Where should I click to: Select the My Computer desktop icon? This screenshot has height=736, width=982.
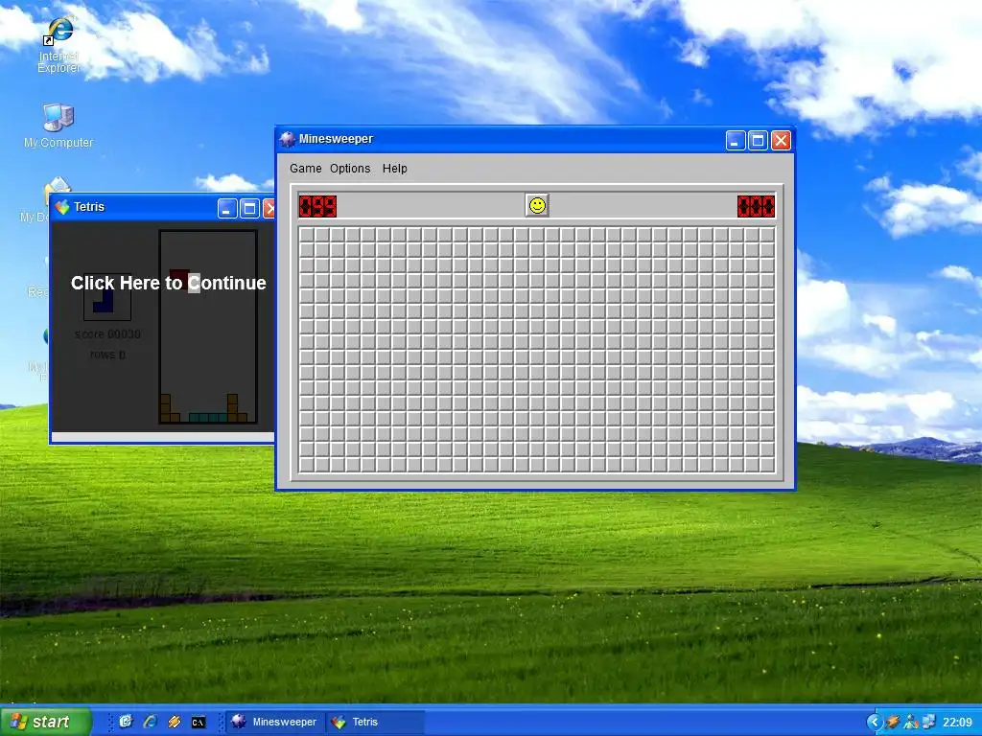click(58, 126)
